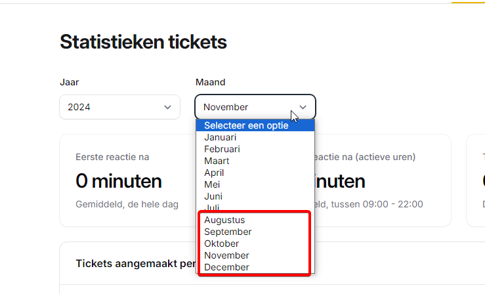
Task: Select Maart from the dropdown list
Action: [217, 161]
